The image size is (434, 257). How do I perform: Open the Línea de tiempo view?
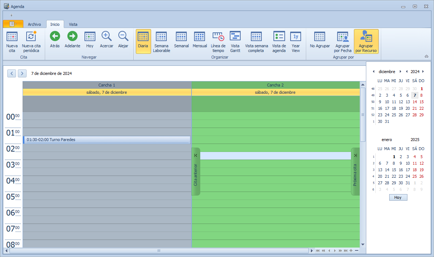(218, 37)
